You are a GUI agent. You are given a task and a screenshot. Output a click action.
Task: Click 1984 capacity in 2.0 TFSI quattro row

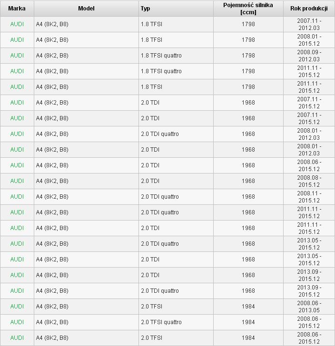click(248, 322)
